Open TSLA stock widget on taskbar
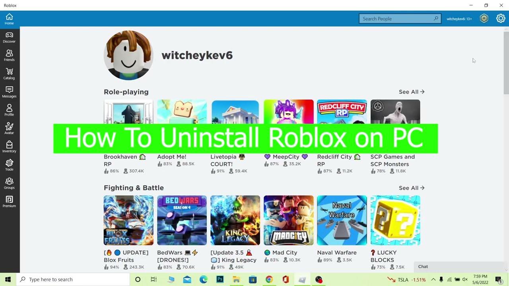Image resolution: width=509 pixels, height=286 pixels. (406, 280)
